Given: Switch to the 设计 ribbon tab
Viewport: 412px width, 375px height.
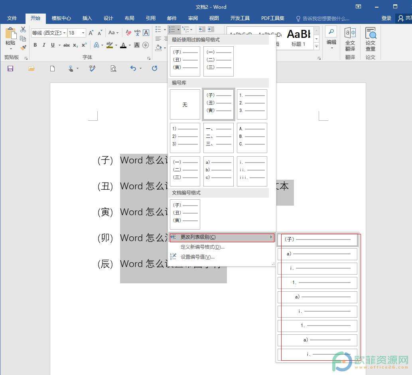Looking at the screenshot, I should coord(108,18).
